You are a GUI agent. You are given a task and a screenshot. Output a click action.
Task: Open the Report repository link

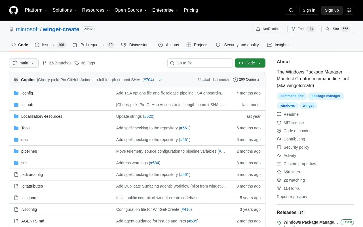(292, 197)
